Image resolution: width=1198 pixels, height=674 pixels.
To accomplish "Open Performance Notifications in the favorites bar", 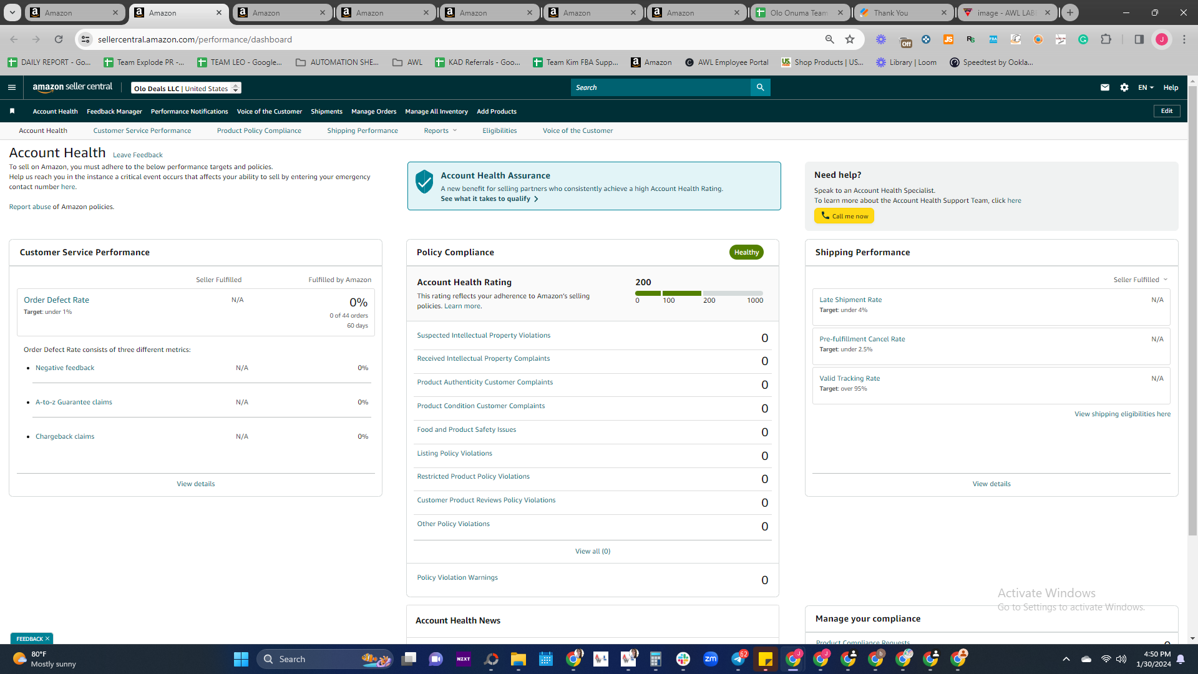I will pos(189,111).
